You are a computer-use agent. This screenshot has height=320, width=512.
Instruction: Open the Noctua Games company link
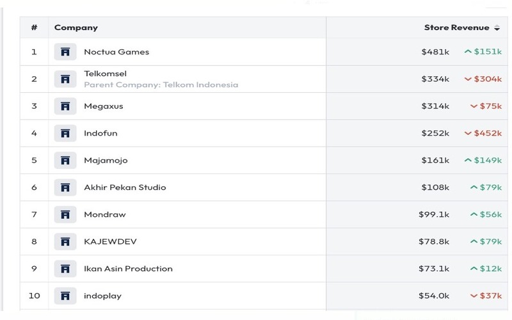tap(116, 52)
